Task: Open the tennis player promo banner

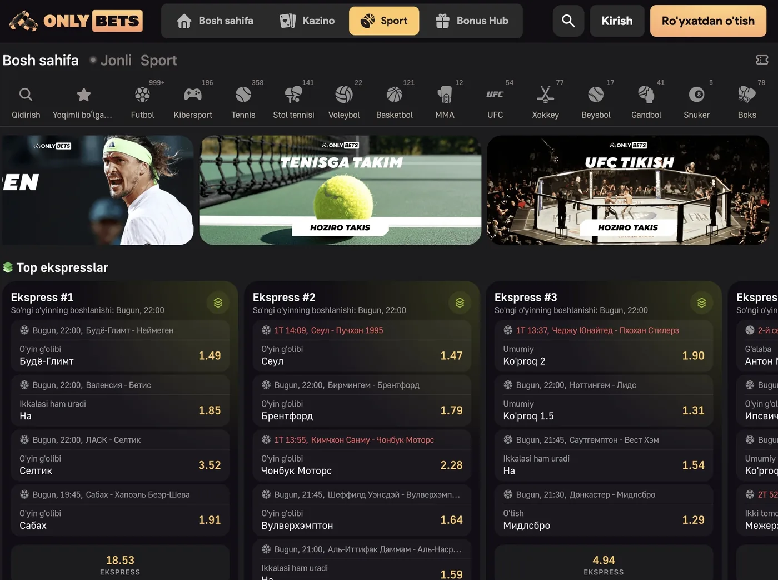Action: coord(97,190)
